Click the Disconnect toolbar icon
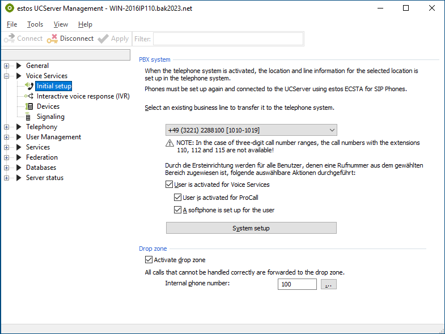This screenshot has width=445, height=334. pyautogui.click(x=52, y=38)
